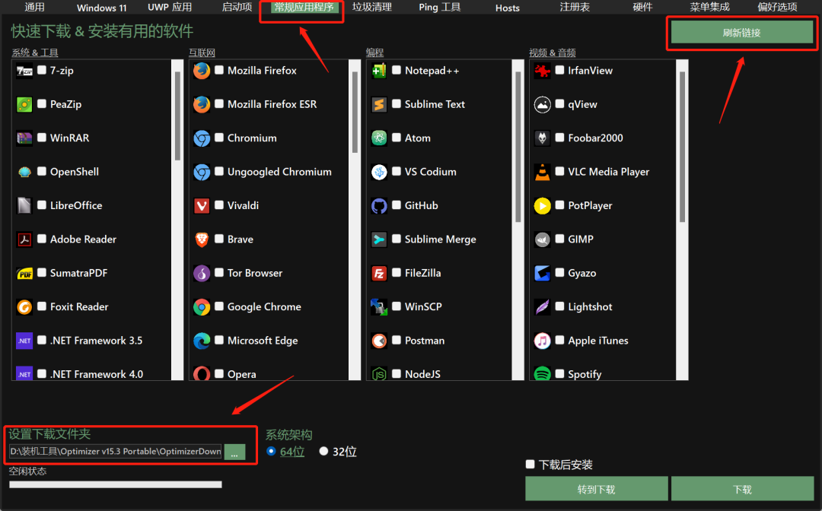The height and width of the screenshot is (511, 822).
Task: Enable the Chromium checkbox
Action: [219, 138]
